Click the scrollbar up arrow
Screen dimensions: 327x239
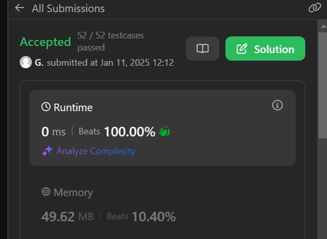(322, 24)
